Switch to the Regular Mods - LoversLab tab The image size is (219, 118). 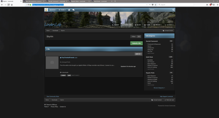click(79, 1)
